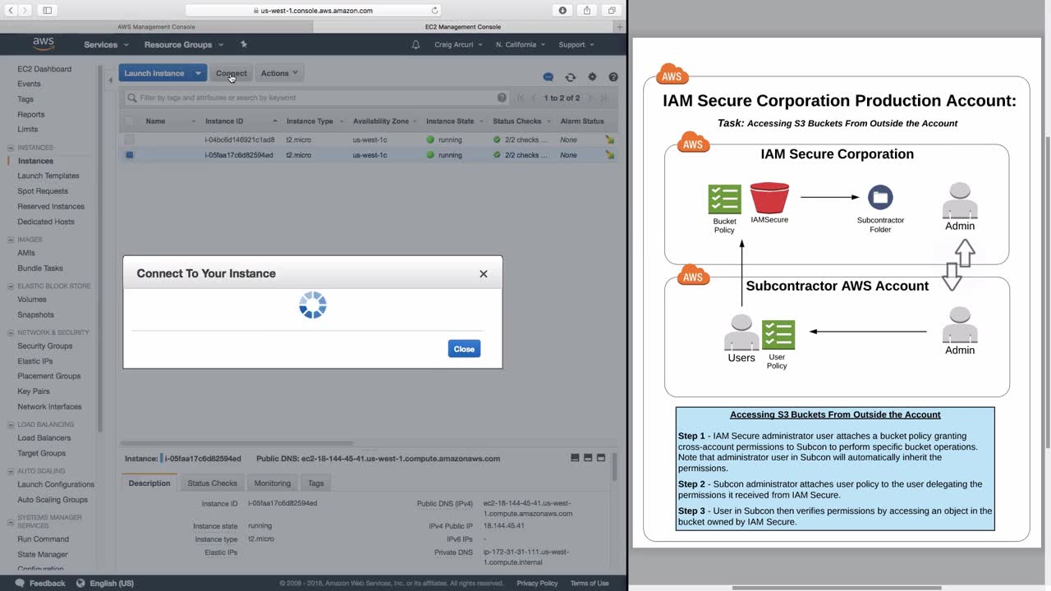Open the Craig Arcuri account menu
Screen dimensions: 1051x591
point(458,44)
